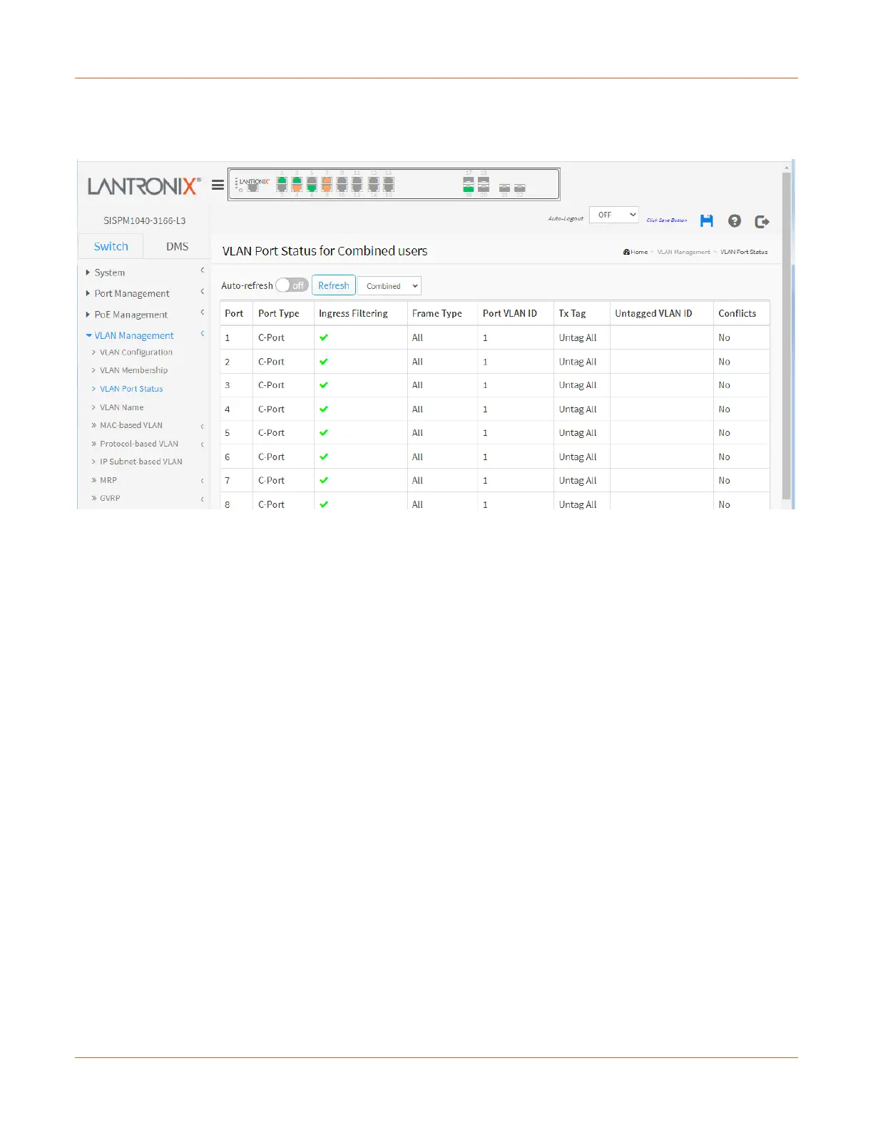Click VLAN Management breadcrumb link
This screenshot has height=1130, width=873.
coord(683,252)
